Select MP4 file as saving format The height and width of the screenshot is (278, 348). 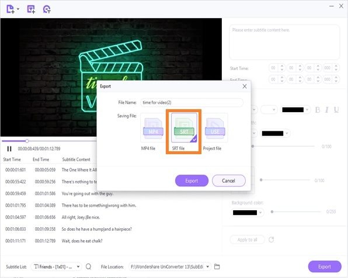pyautogui.click(x=153, y=127)
